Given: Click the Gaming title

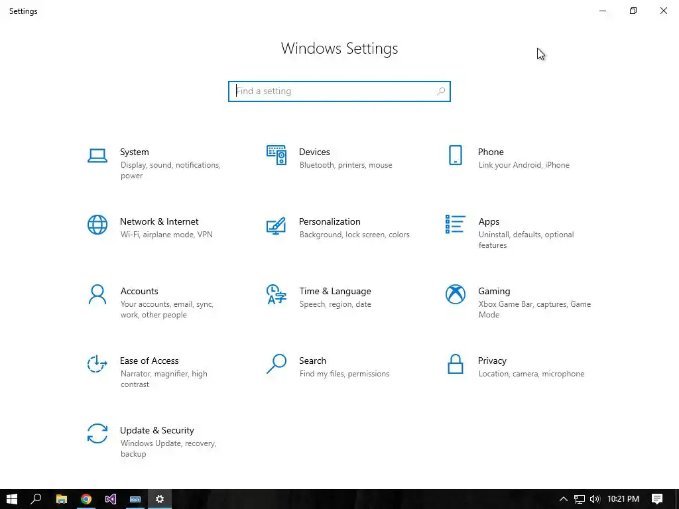Looking at the screenshot, I should (494, 292).
